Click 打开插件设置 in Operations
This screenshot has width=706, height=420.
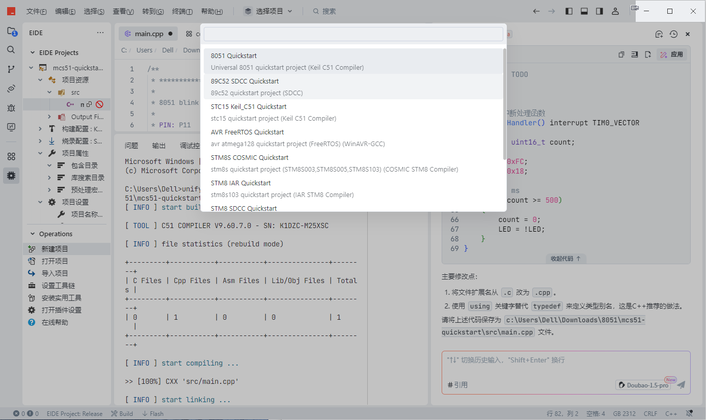click(67, 310)
